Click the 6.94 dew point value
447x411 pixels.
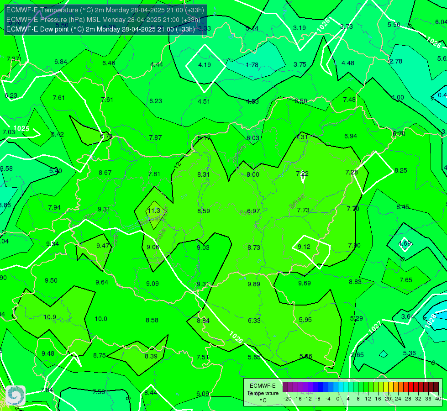[351, 136]
